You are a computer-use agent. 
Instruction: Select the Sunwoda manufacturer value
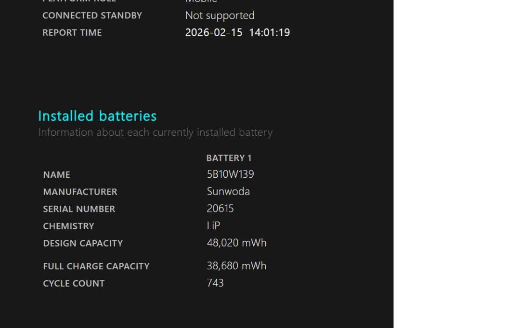pyautogui.click(x=228, y=191)
